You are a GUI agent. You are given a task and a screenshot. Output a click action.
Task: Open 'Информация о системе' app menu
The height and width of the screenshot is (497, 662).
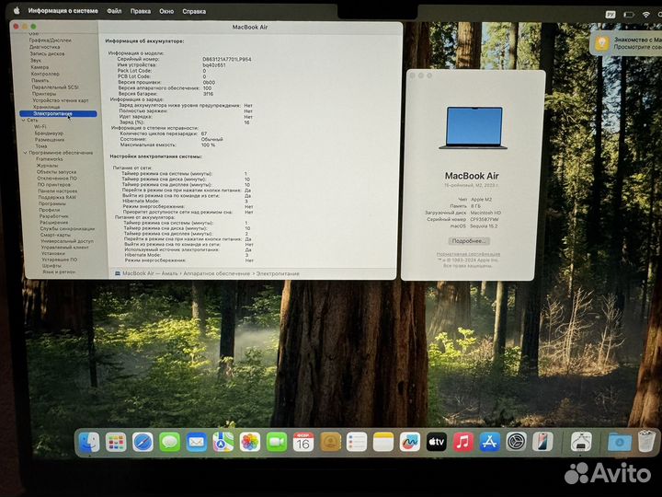(x=63, y=11)
